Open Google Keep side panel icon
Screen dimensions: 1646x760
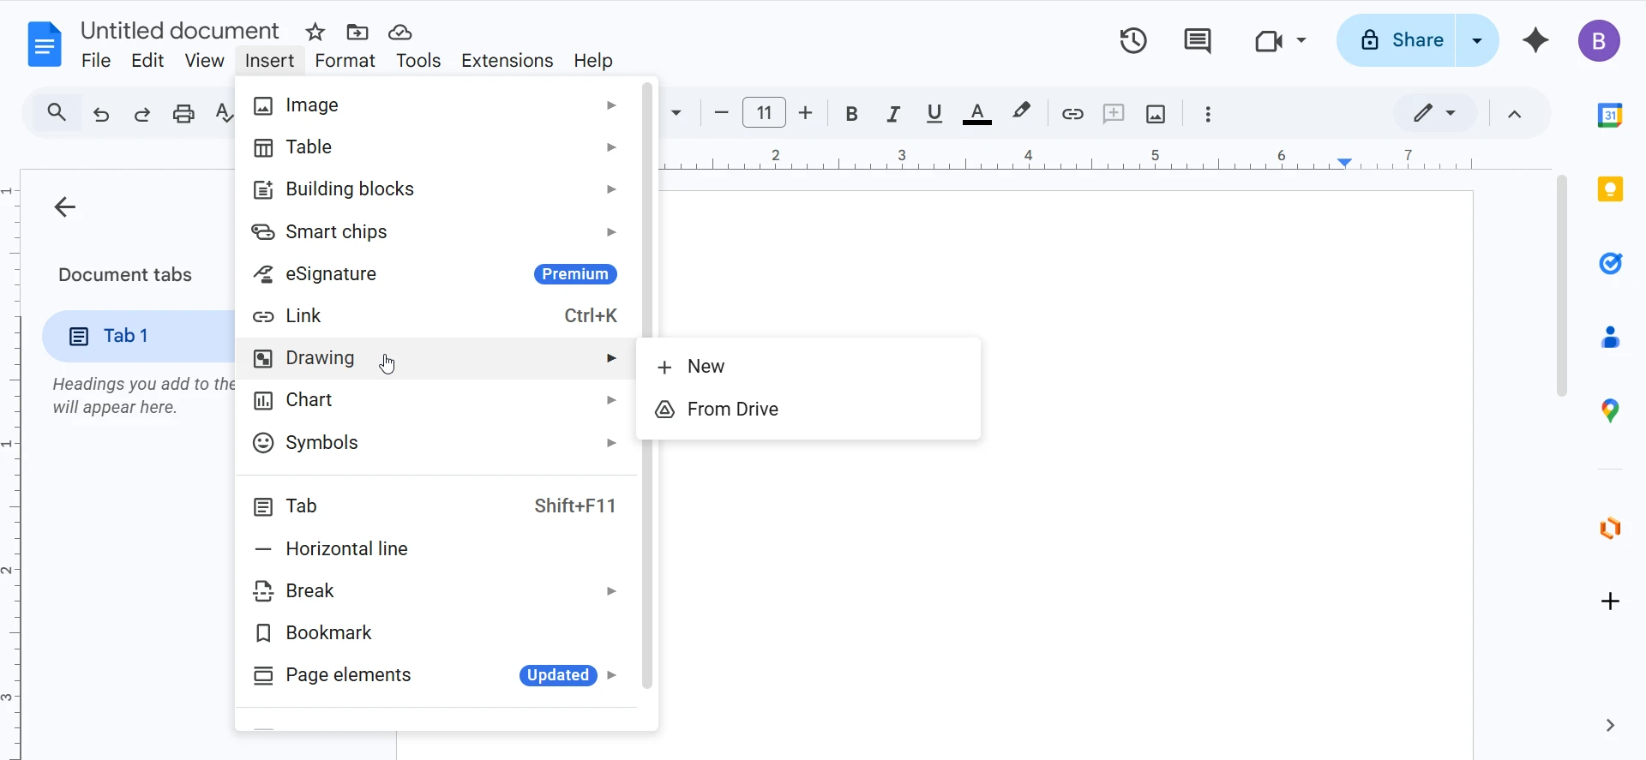coord(1610,189)
